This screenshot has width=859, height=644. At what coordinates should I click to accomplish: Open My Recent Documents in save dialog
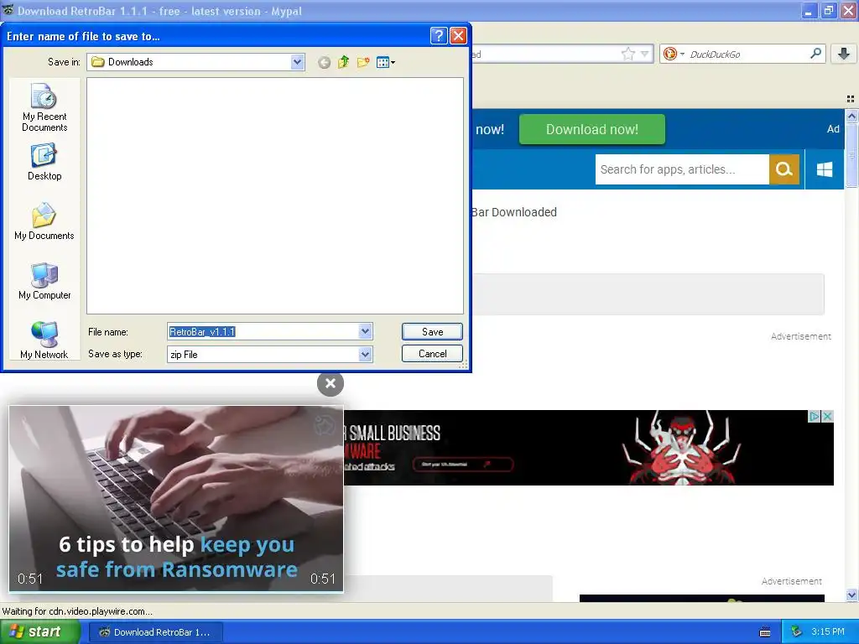(44, 107)
